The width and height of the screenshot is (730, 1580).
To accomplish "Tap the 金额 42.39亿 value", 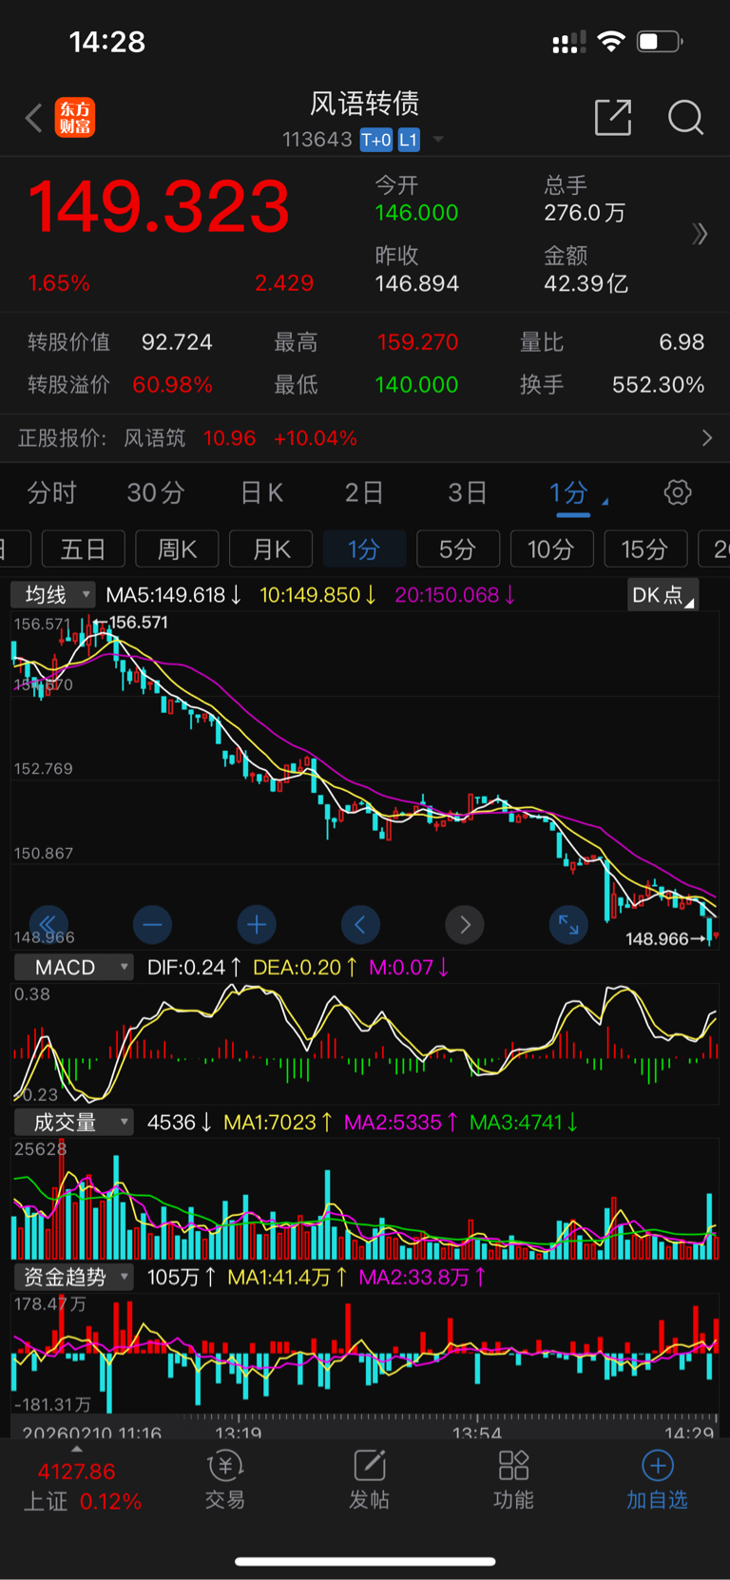I will pos(586,283).
